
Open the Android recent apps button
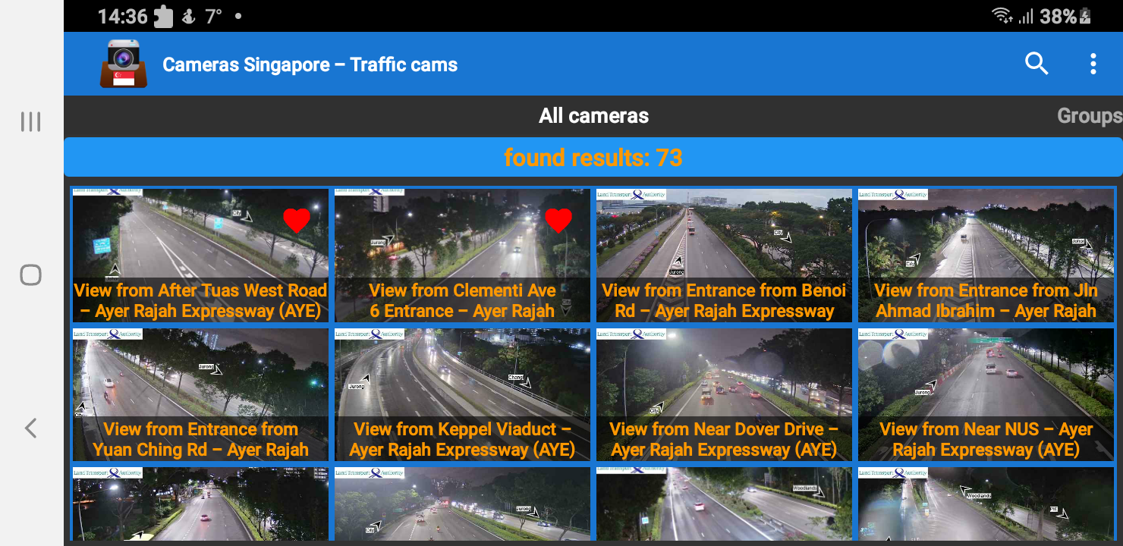pyautogui.click(x=30, y=121)
